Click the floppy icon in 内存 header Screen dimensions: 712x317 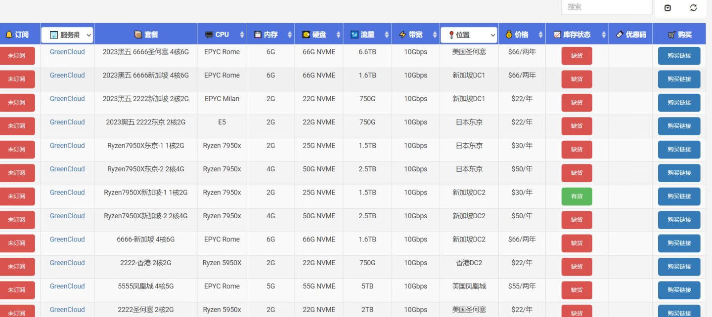click(258, 35)
